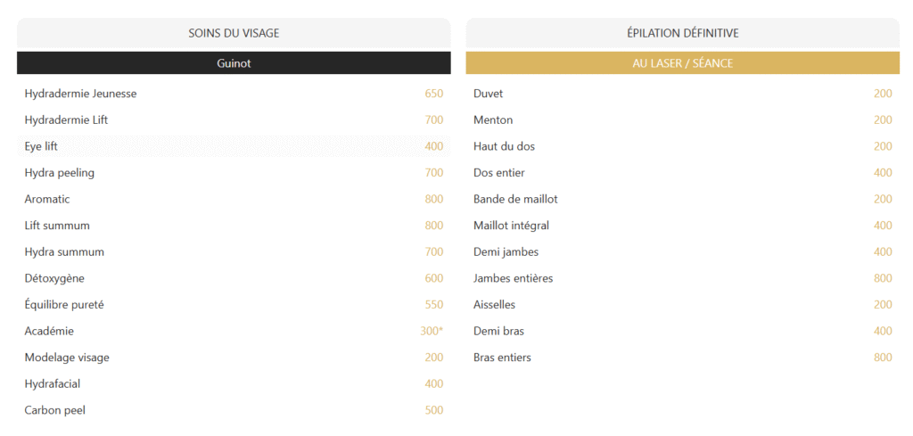The height and width of the screenshot is (436, 913).
Task: Select the Maillot intégral entry
Action: point(511,226)
